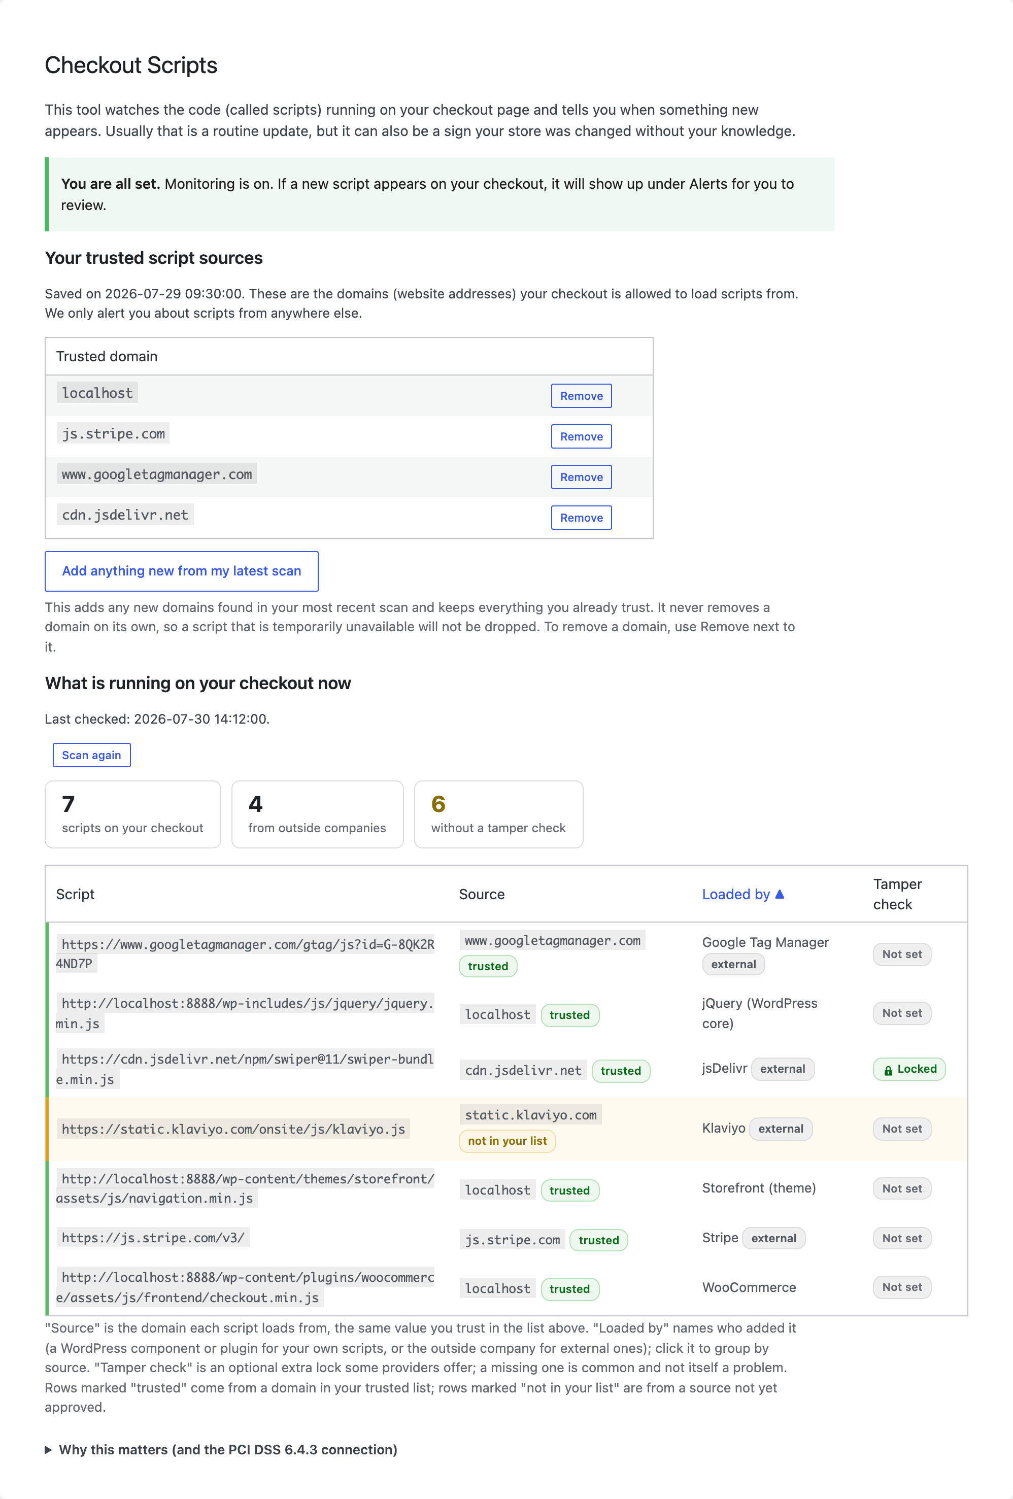Click Google Tag Manager external badge

(734, 964)
